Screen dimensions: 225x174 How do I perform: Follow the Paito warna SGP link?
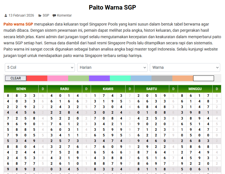pyautogui.click(x=18, y=24)
